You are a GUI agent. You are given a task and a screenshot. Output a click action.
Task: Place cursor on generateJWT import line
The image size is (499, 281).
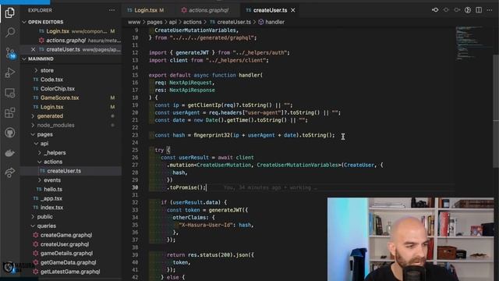pos(219,53)
